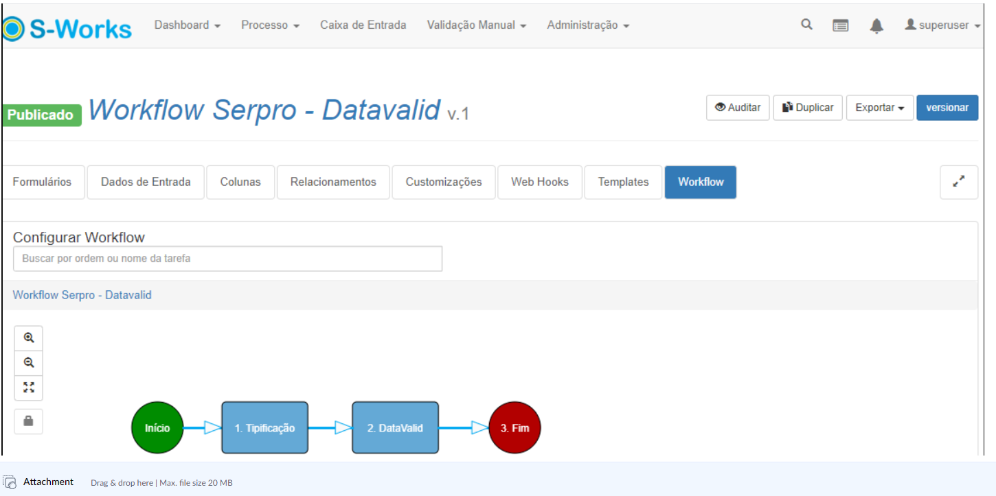Switch to the Dados de Entrada tab
The height and width of the screenshot is (496, 996).
(x=146, y=182)
